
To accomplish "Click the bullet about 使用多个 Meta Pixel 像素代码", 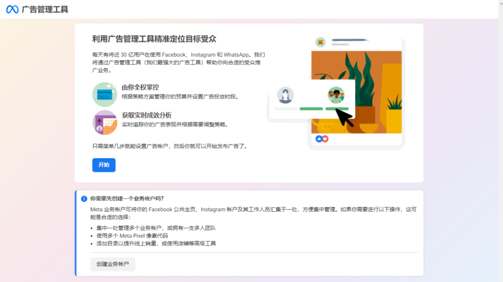I will [132, 236].
